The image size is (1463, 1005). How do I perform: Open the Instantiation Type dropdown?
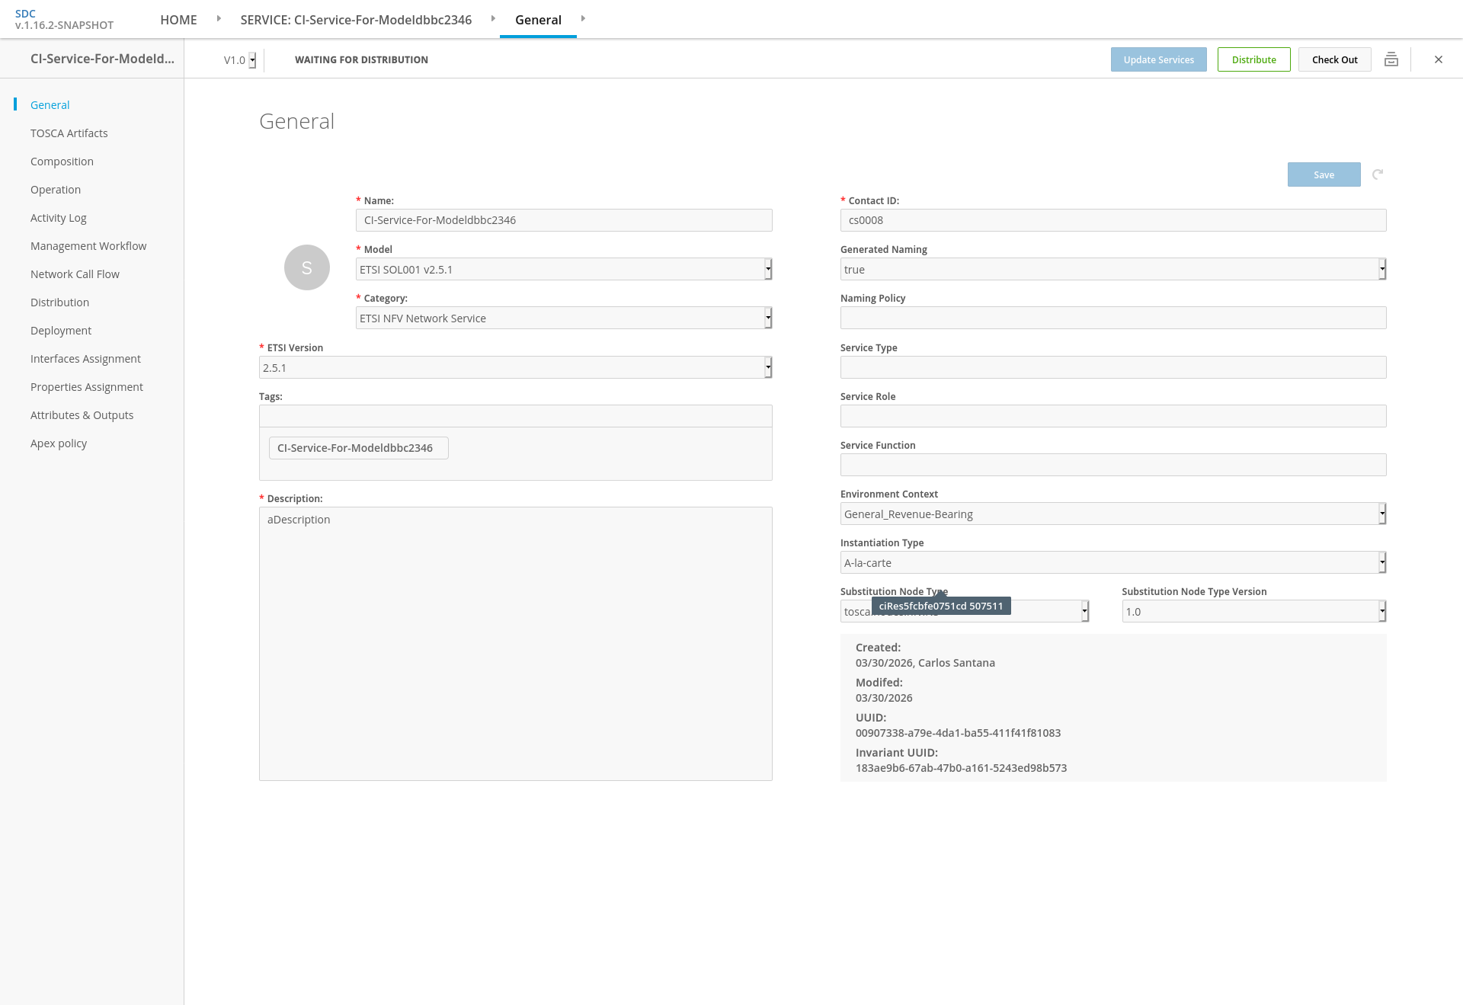[1112, 562]
